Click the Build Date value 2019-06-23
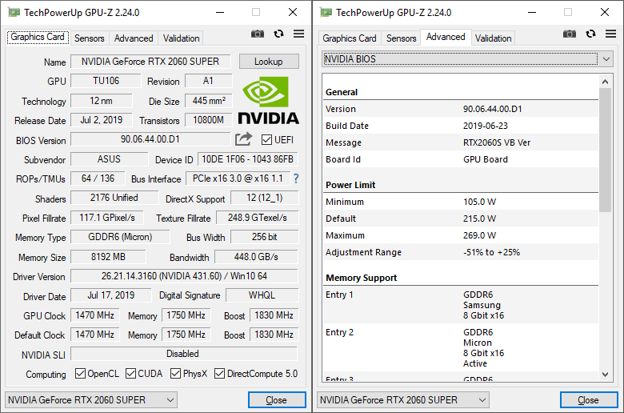624x413 pixels. 485,126
